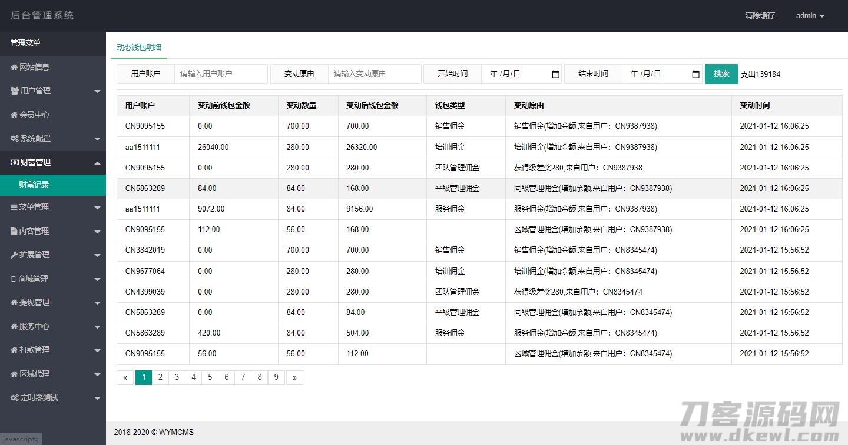The height and width of the screenshot is (445, 848).
Task: Collapse the expanded 财富管理 menu
Action: point(97,162)
